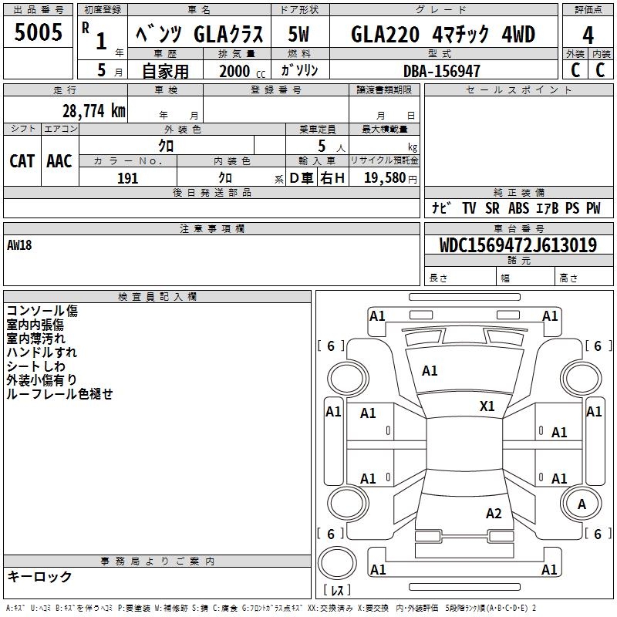Click the キーロック office notice
Screen dimensions: 617x617
click(x=39, y=577)
